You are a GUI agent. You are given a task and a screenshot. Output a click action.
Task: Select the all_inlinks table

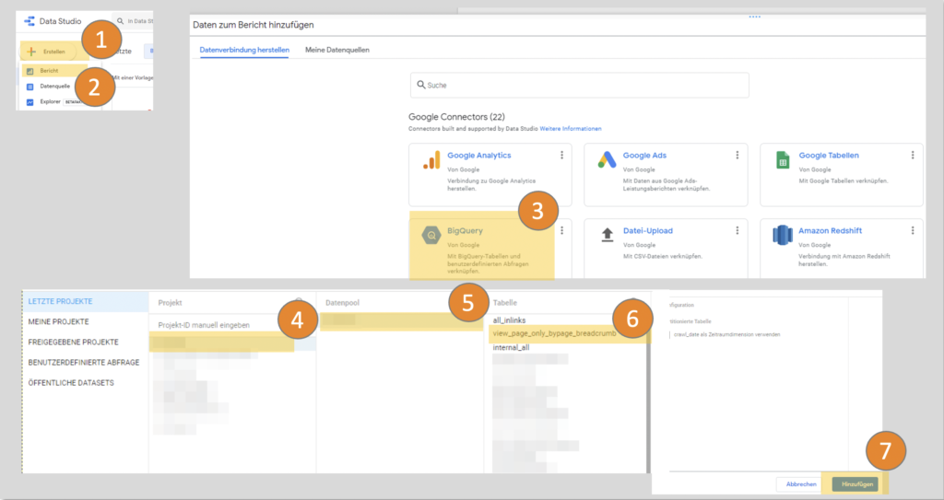[509, 320]
